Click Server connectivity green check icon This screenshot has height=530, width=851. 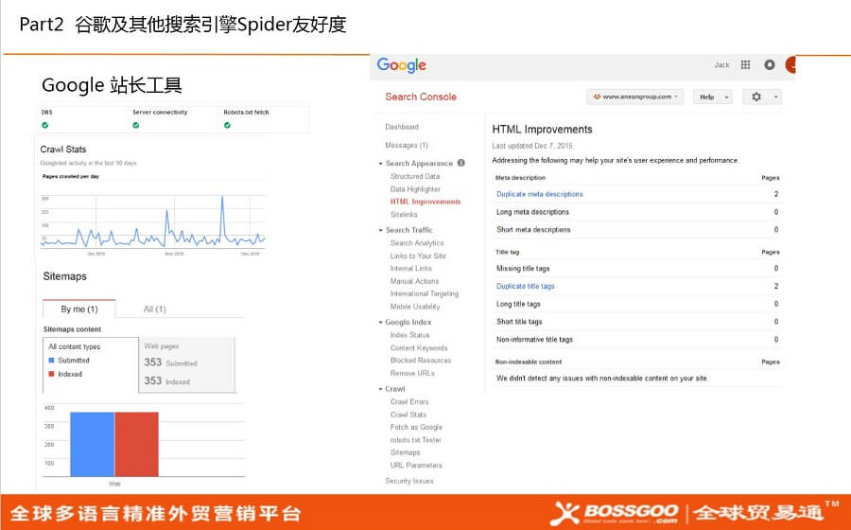[135, 125]
